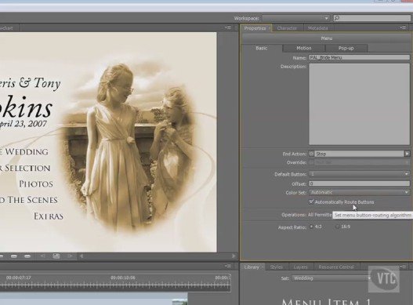
Task: Click the Name field with Bride Menu
Action: tap(359, 57)
